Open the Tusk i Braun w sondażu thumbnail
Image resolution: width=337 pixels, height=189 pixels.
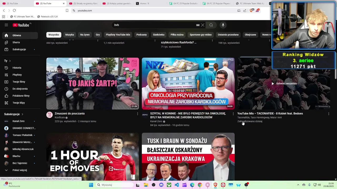pos(188,156)
